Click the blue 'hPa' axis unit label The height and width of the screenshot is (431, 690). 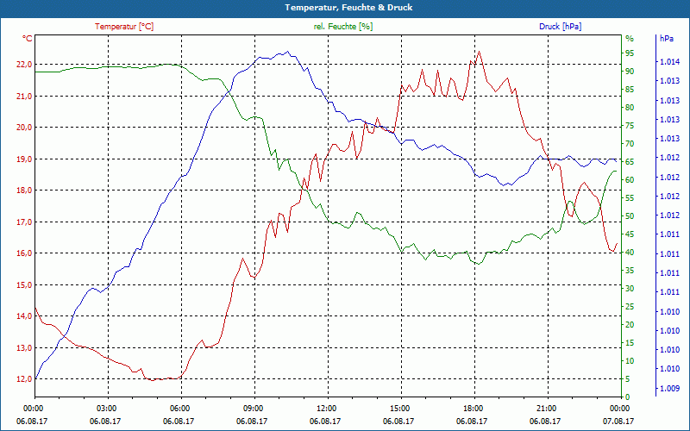pyautogui.click(x=666, y=39)
